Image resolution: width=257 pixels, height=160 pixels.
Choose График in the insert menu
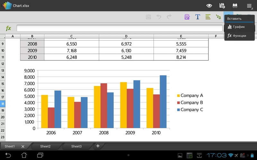coord(239,27)
